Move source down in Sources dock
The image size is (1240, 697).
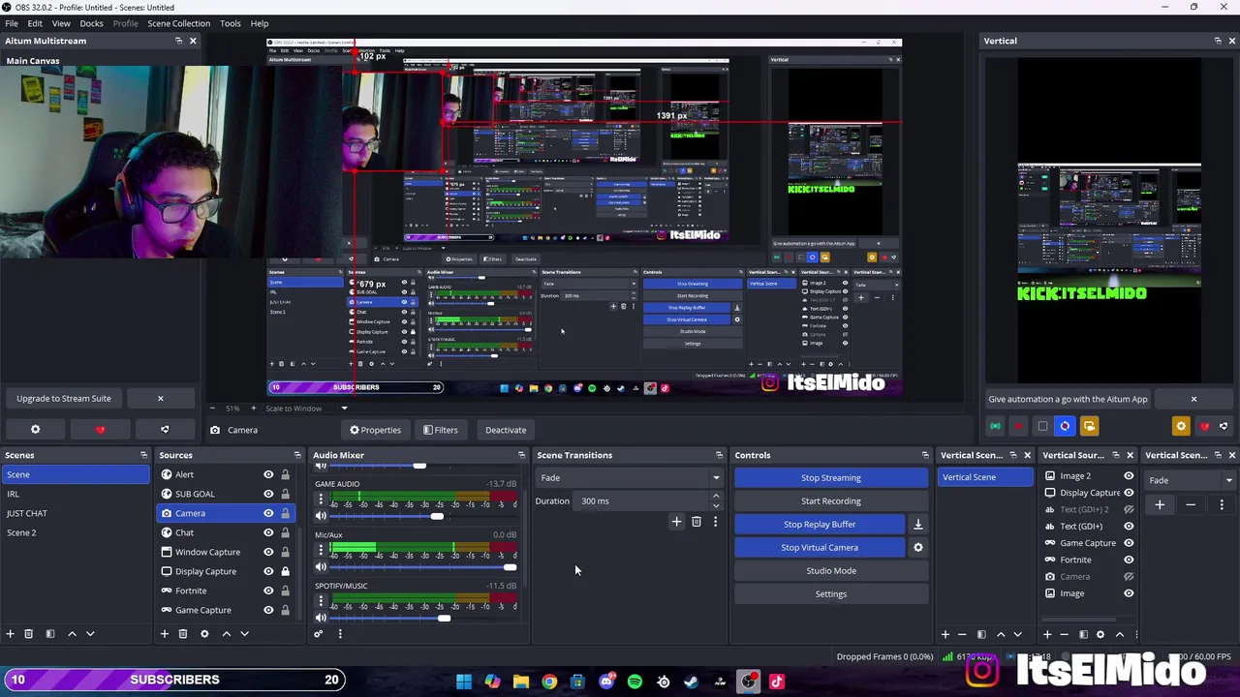[244, 634]
